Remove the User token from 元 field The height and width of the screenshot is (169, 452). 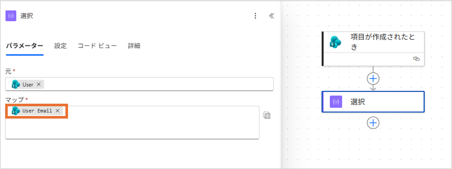click(39, 84)
